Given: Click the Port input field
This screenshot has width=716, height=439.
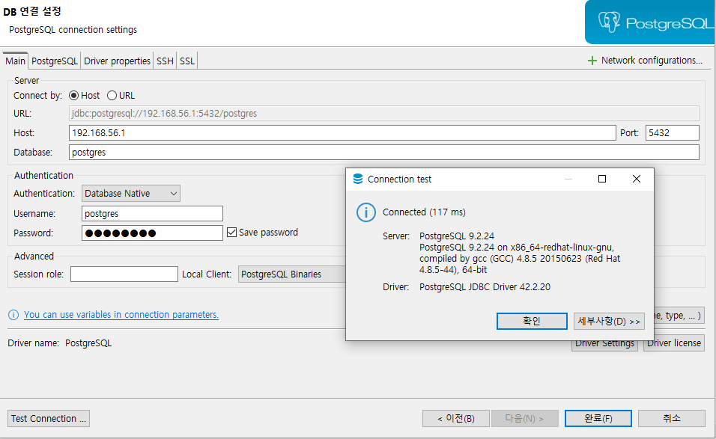Looking at the screenshot, I should pos(672,132).
